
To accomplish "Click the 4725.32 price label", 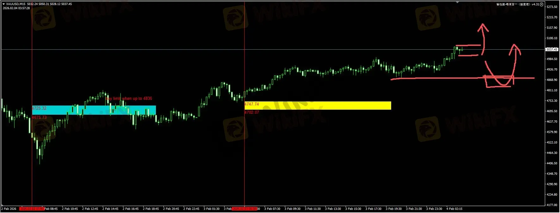I will pos(39,108).
